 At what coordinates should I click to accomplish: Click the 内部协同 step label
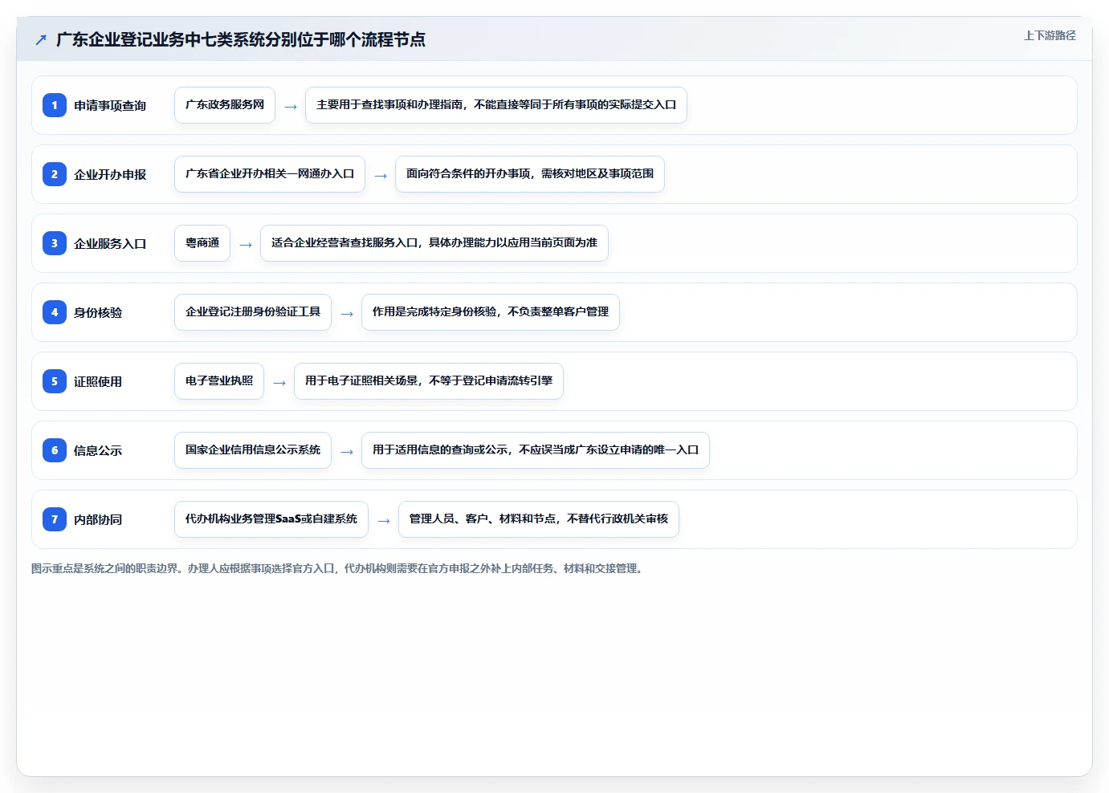98,520
